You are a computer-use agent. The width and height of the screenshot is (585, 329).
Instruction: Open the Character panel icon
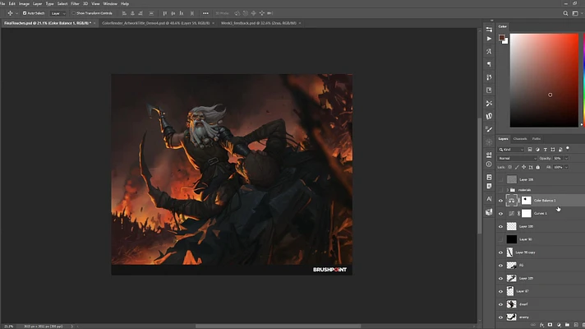489,199
